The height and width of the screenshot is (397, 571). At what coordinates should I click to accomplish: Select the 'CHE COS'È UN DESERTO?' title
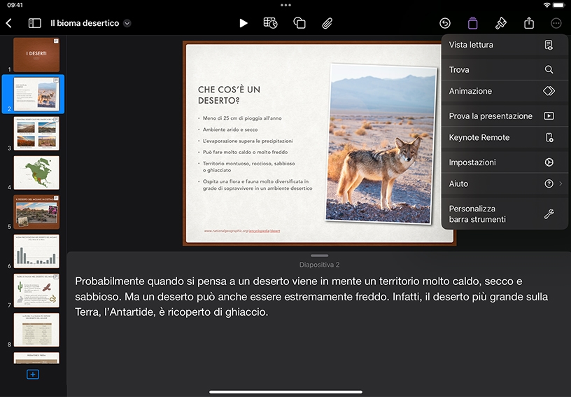(x=229, y=95)
